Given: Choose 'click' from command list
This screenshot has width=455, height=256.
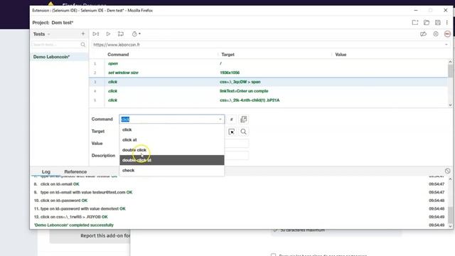Looking at the screenshot, I should (x=172, y=129).
